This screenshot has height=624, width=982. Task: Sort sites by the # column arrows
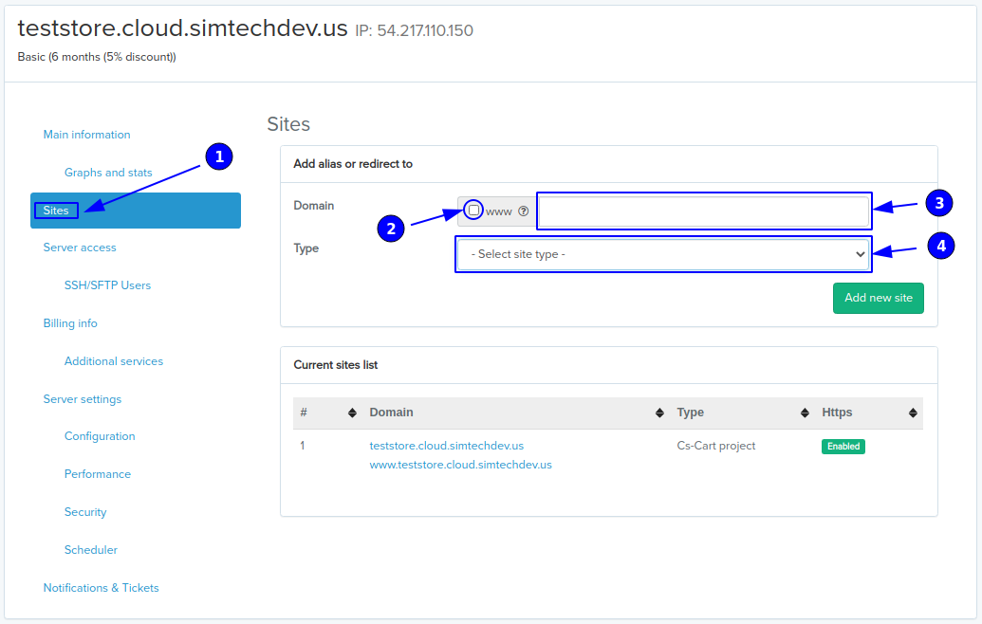coord(352,413)
